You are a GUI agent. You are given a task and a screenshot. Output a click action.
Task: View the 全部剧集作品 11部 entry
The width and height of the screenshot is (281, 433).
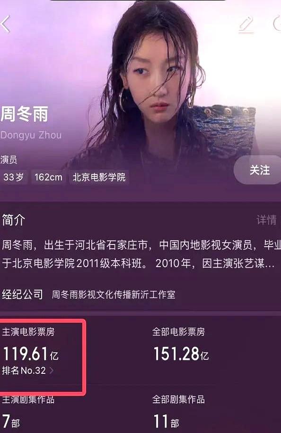pos(178,412)
